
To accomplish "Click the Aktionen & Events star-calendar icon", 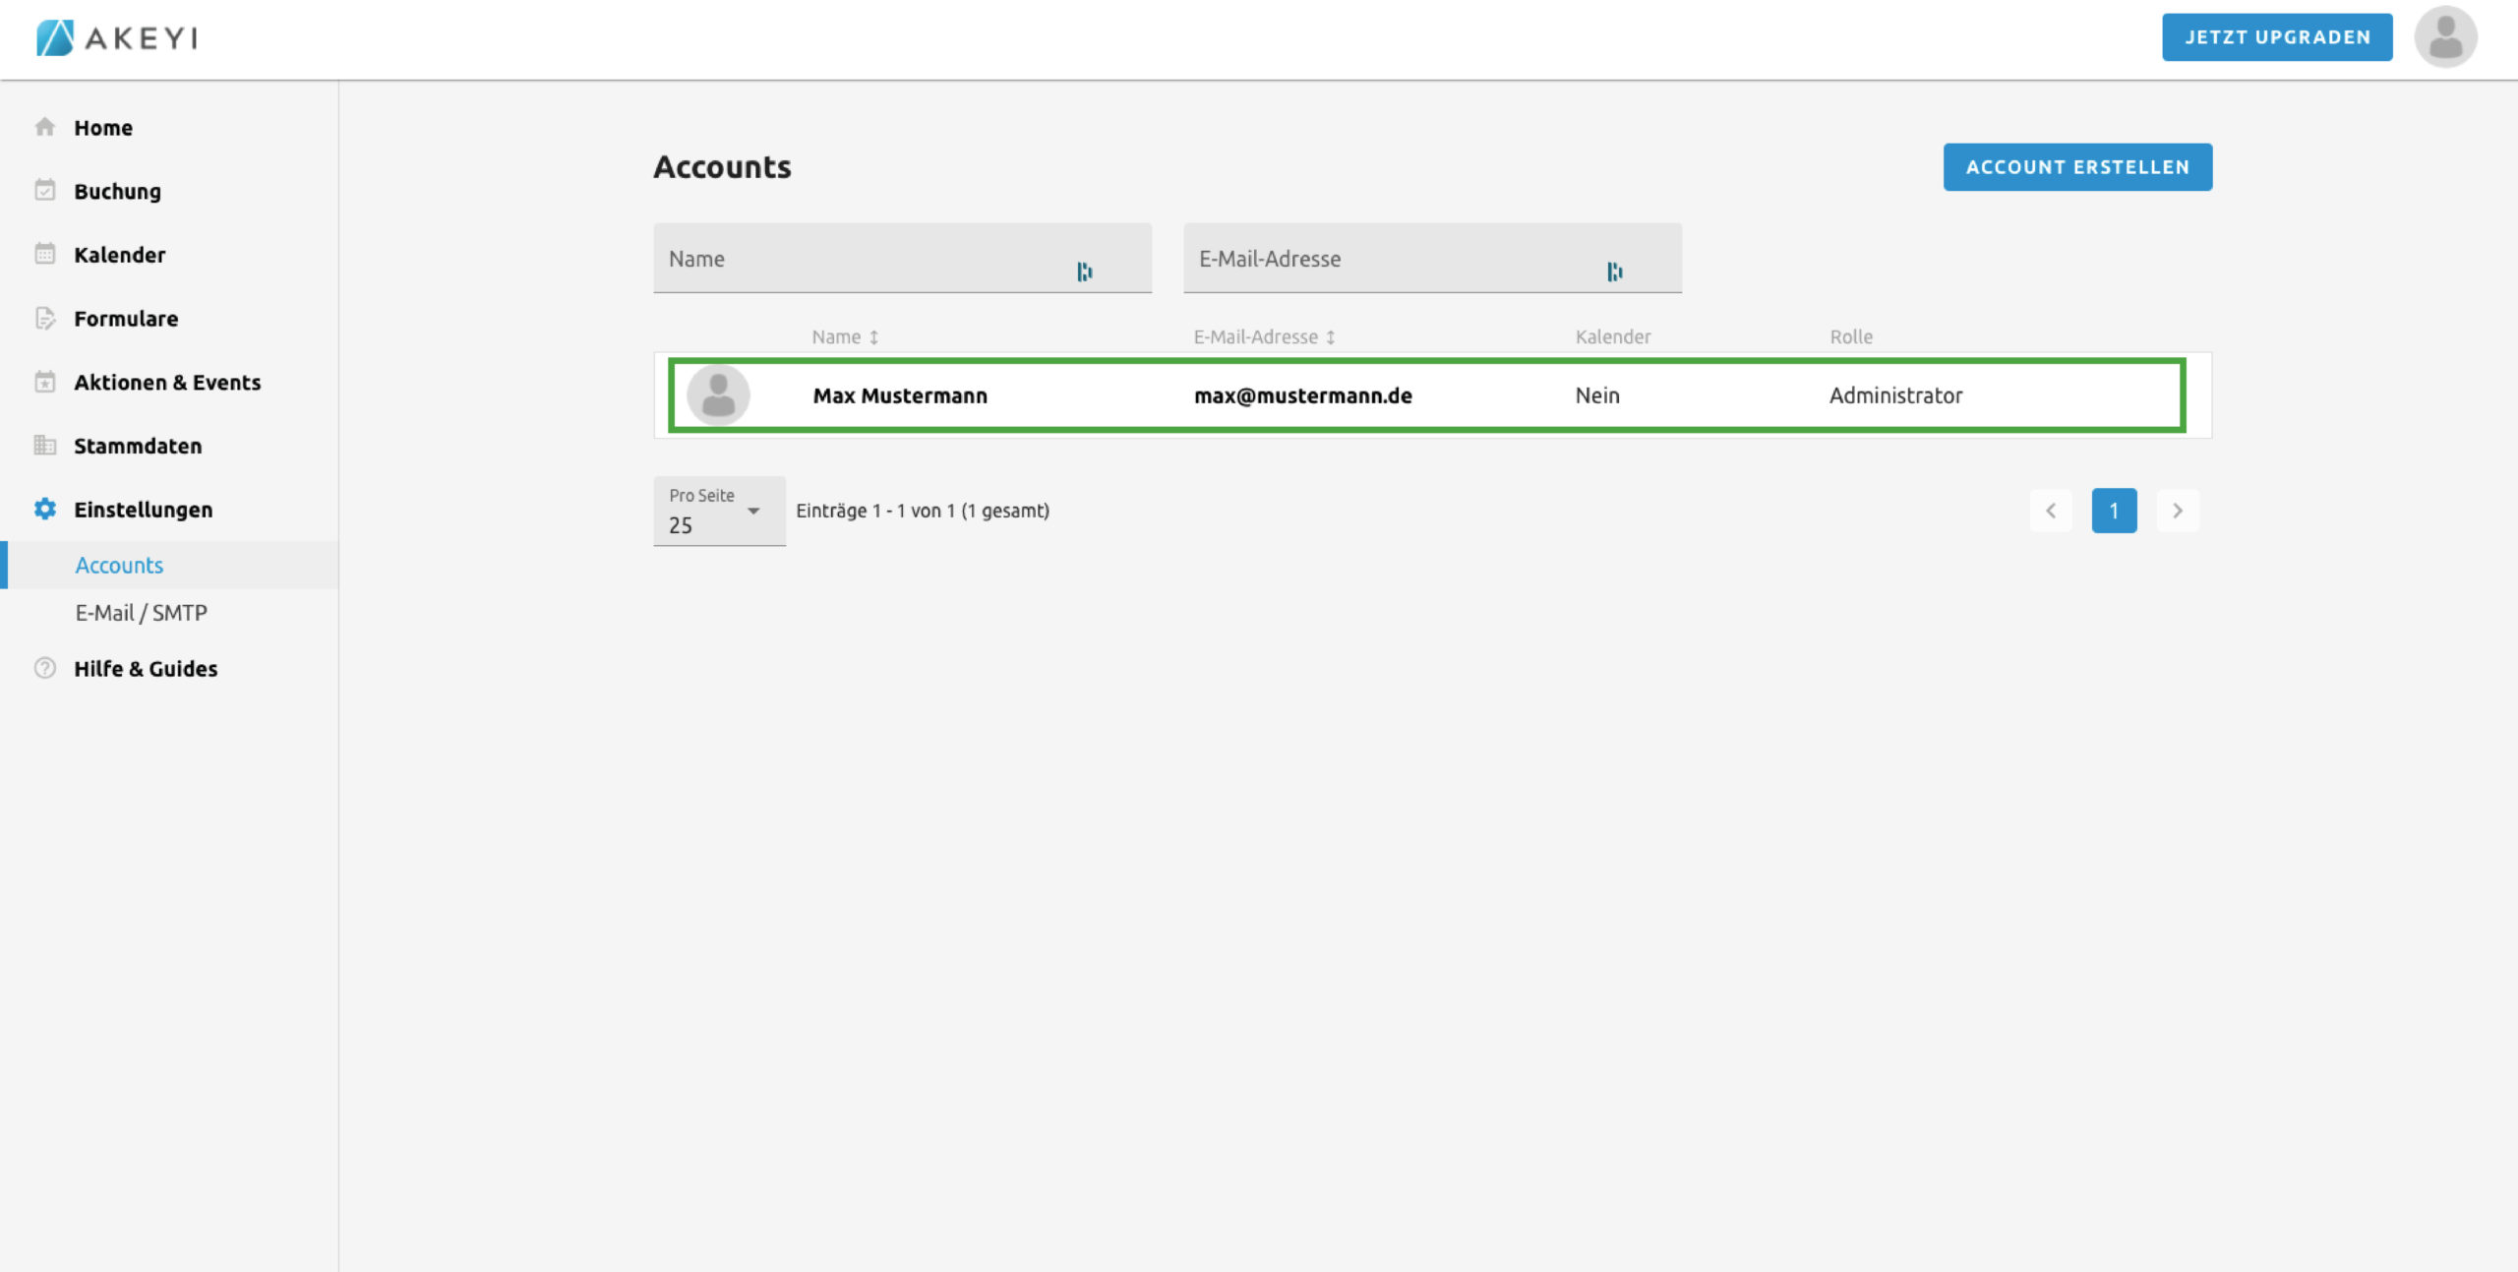I will pyautogui.click(x=44, y=382).
